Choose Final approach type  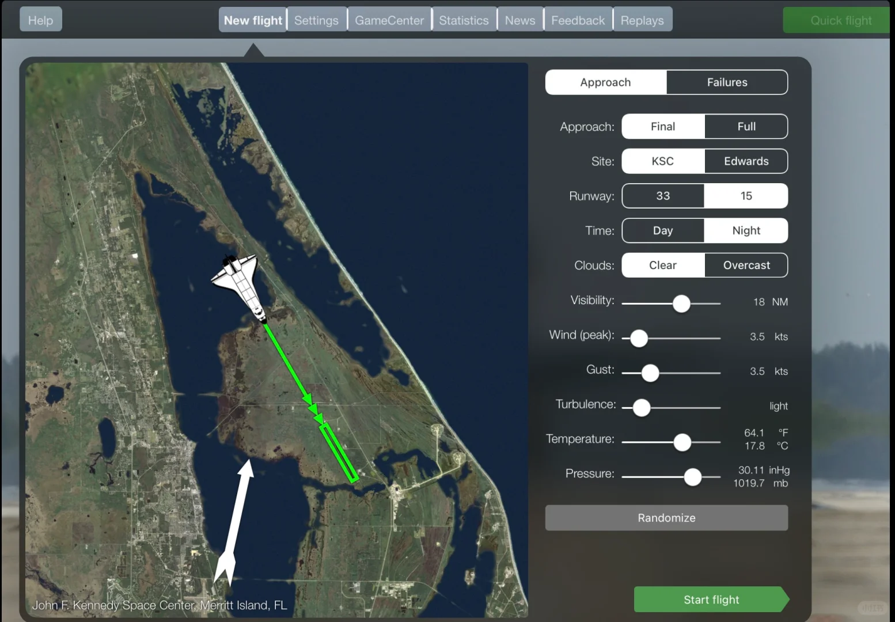coord(663,127)
